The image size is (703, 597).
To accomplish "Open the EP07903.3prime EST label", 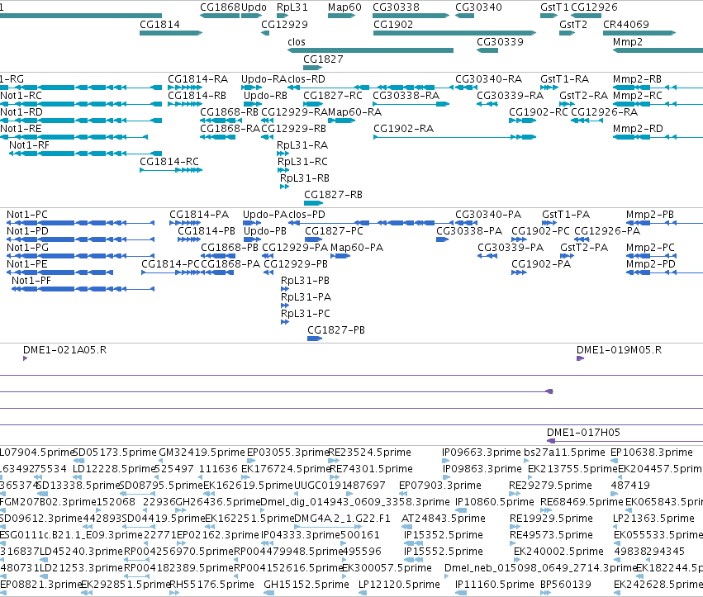I will click(439, 486).
